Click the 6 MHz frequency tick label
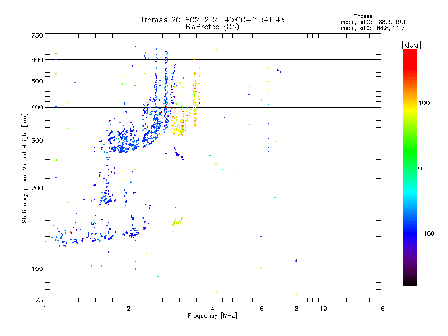The width and height of the screenshot is (448, 336). tap(262, 309)
